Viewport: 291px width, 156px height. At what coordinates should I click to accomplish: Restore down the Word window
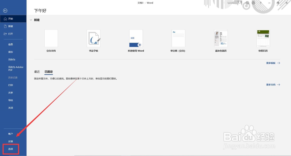tap(278, 3)
